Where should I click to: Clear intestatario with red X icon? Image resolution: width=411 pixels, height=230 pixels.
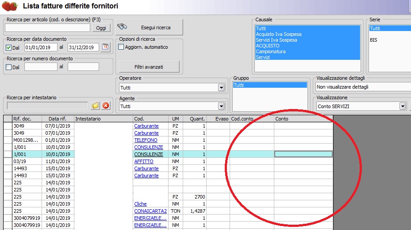106,105
